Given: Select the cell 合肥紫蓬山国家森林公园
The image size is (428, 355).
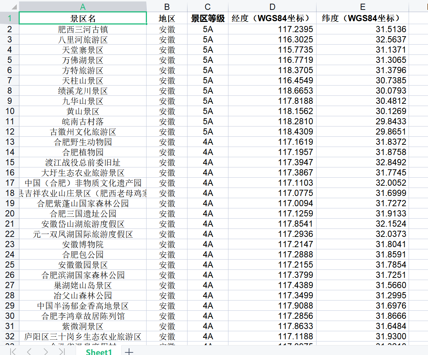Looking at the screenshot, I should coord(83,203).
